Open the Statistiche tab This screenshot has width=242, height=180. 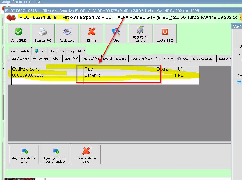(224, 59)
